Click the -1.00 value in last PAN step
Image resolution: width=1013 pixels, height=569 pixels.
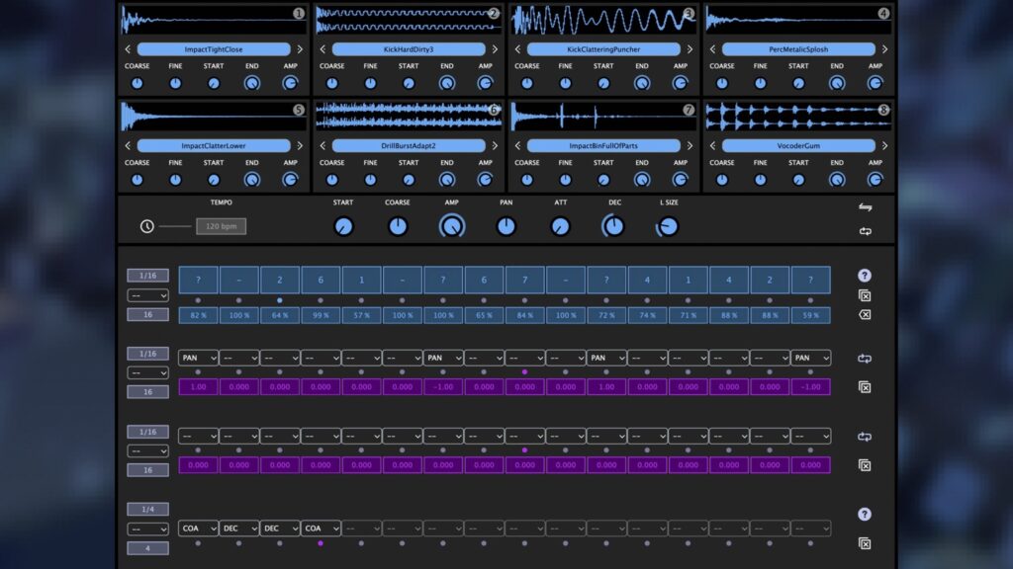click(811, 387)
